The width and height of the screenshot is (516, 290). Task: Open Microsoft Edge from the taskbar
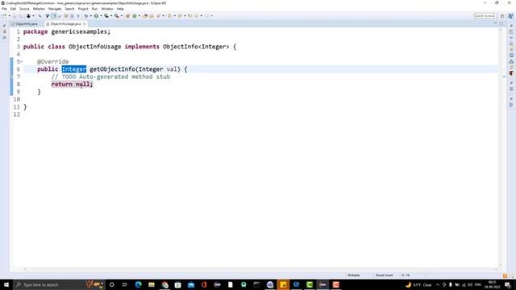[x=138, y=284]
